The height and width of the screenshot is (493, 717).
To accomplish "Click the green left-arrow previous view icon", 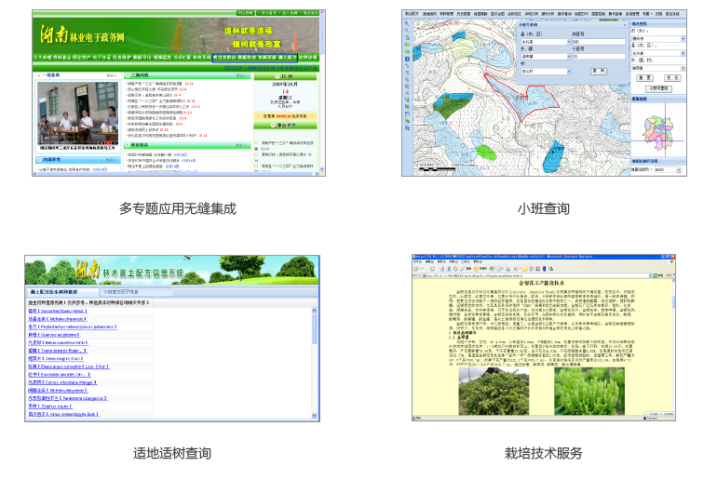I will tap(407, 45).
